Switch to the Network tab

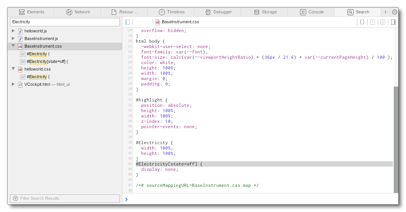tap(78, 12)
